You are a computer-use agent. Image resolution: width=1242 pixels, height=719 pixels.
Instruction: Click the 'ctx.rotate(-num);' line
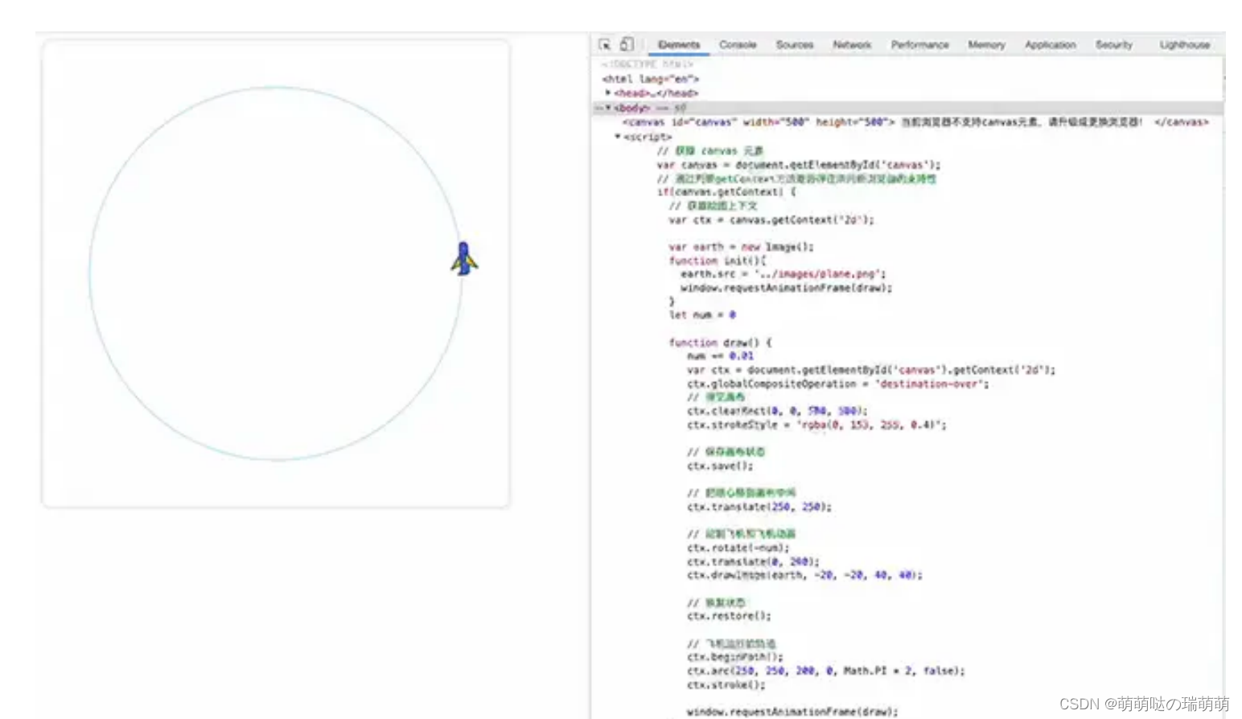(738, 548)
